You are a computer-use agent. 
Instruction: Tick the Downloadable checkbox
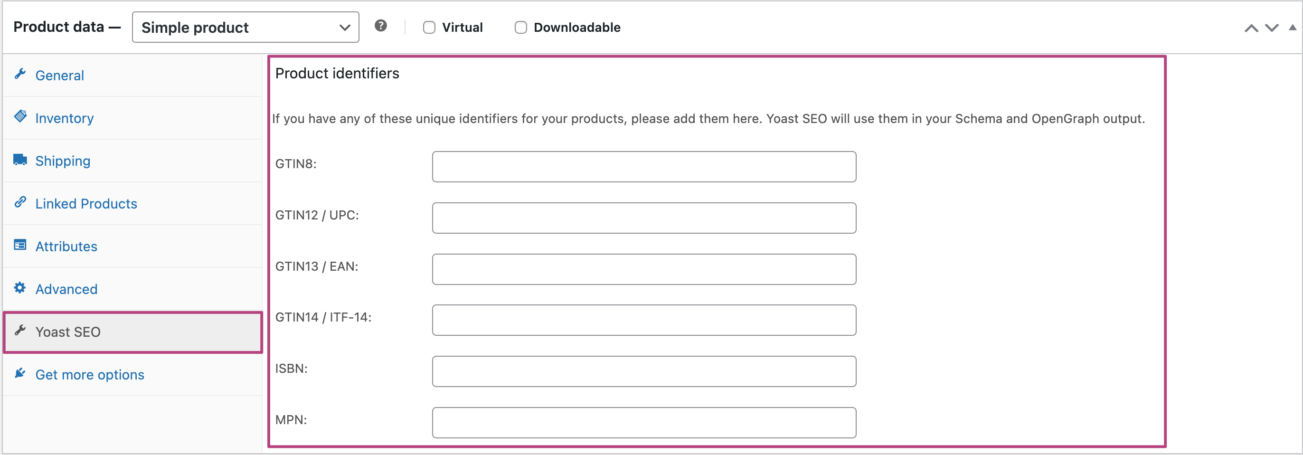coord(520,28)
